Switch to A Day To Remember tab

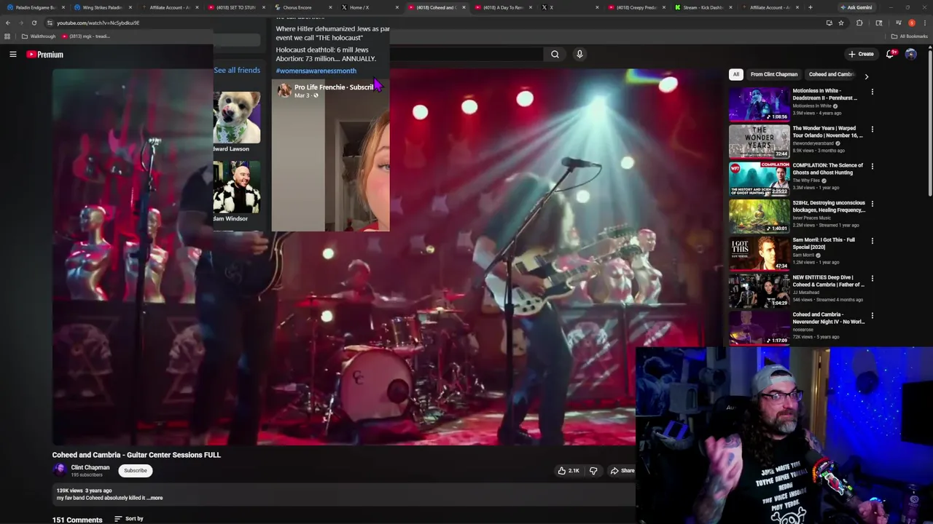pyautogui.click(x=503, y=7)
